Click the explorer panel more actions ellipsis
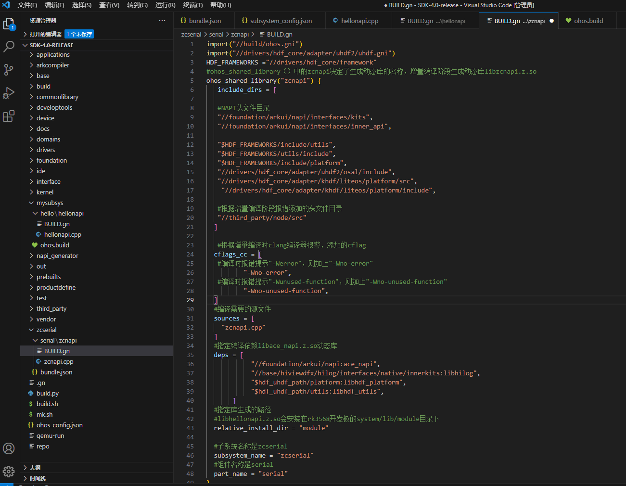Screen dimensions: 626x486 point(162,21)
